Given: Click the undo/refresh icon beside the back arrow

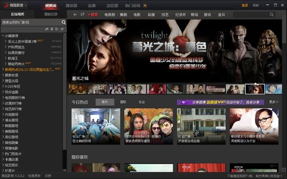Looking at the screenshot, I should tap(82, 14).
